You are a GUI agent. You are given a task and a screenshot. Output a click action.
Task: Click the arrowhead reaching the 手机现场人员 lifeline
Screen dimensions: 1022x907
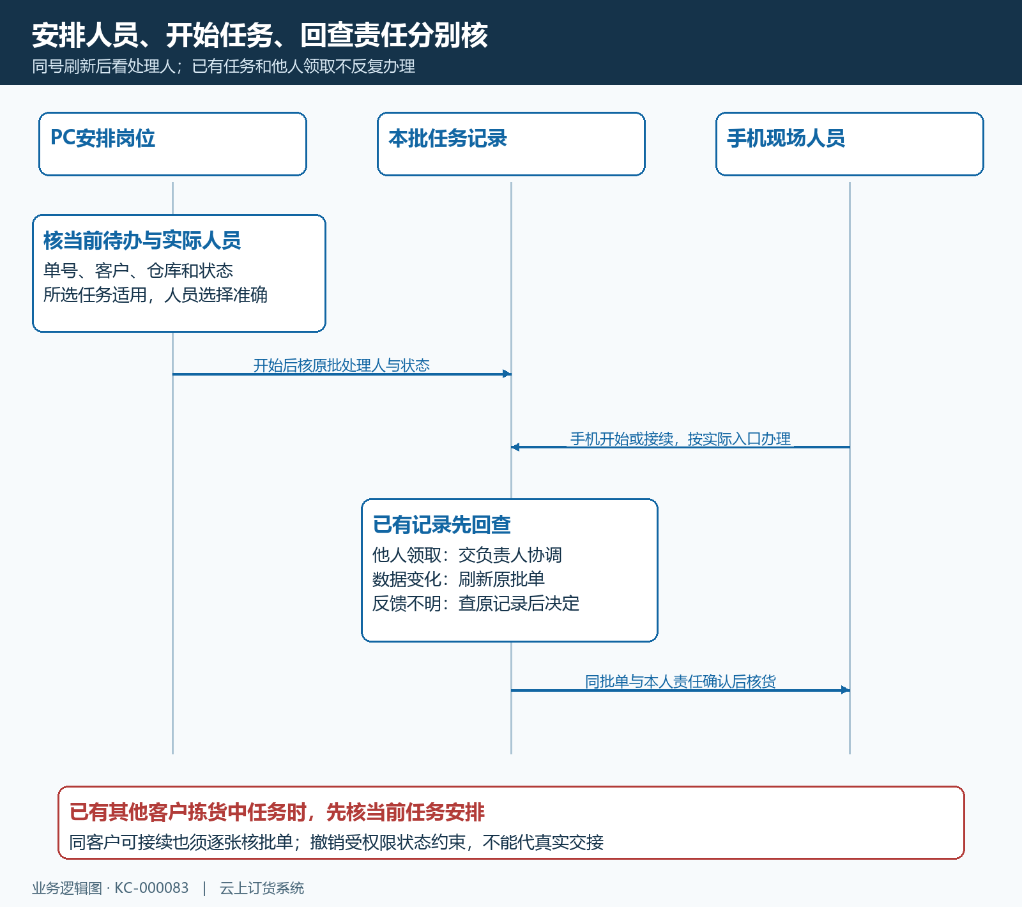[x=846, y=690]
